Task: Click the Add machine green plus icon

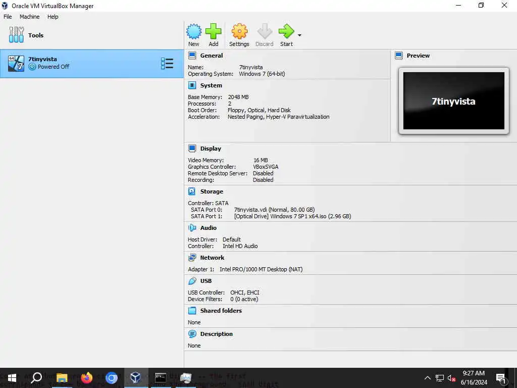Action: point(214,31)
